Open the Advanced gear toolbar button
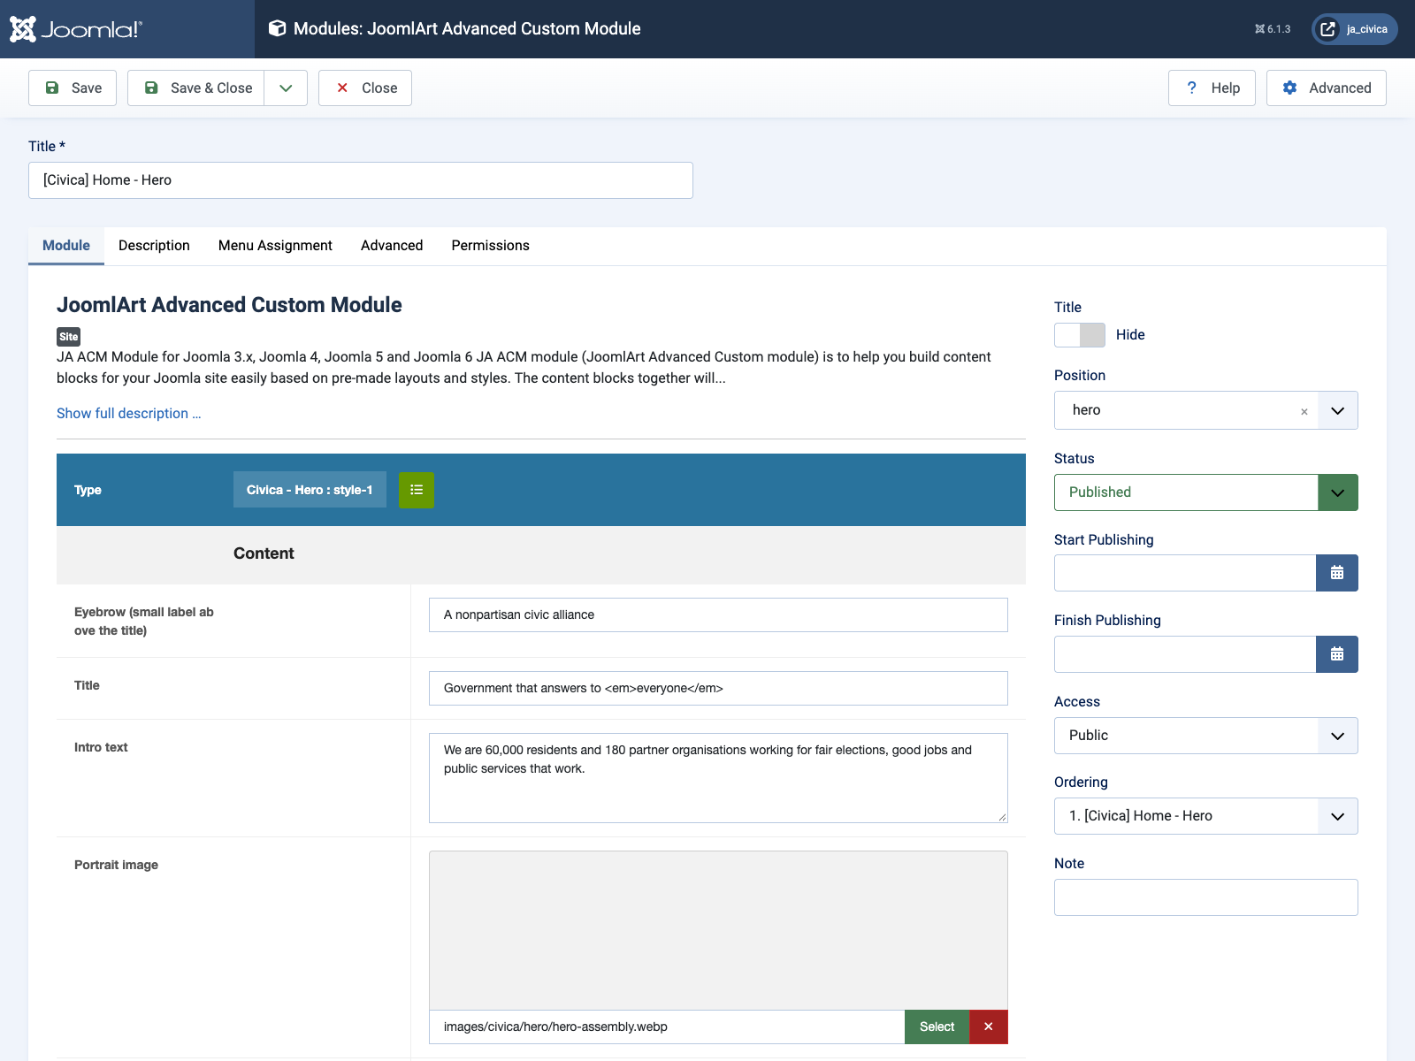The image size is (1415, 1061). 1327,88
